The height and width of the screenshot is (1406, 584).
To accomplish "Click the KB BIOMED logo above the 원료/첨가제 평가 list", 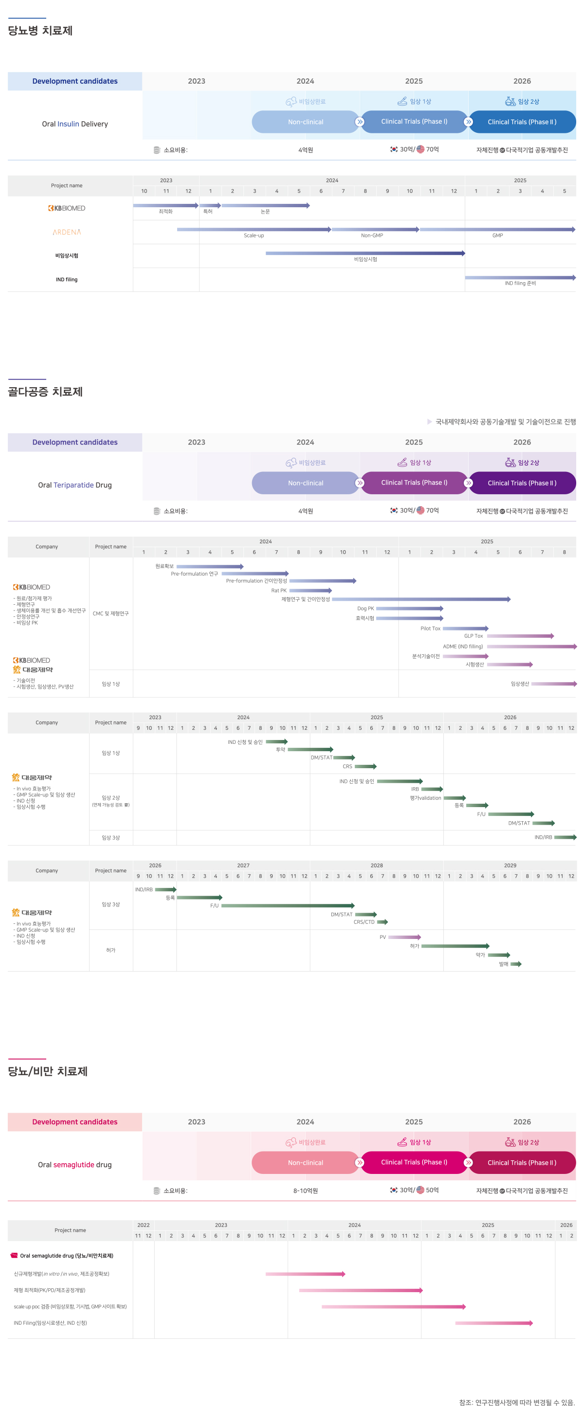I will tap(32, 587).
